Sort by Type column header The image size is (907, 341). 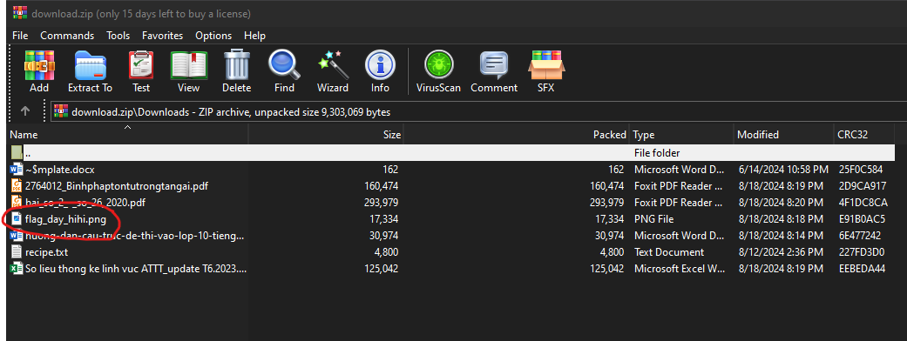(x=681, y=134)
